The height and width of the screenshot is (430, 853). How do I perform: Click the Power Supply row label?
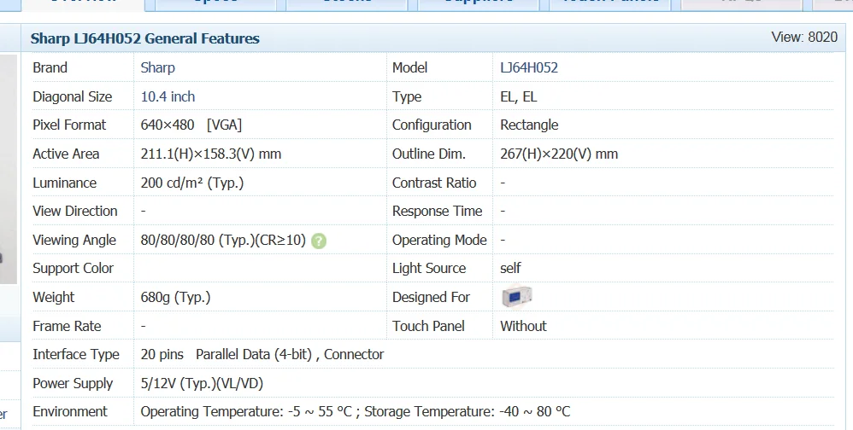click(73, 383)
